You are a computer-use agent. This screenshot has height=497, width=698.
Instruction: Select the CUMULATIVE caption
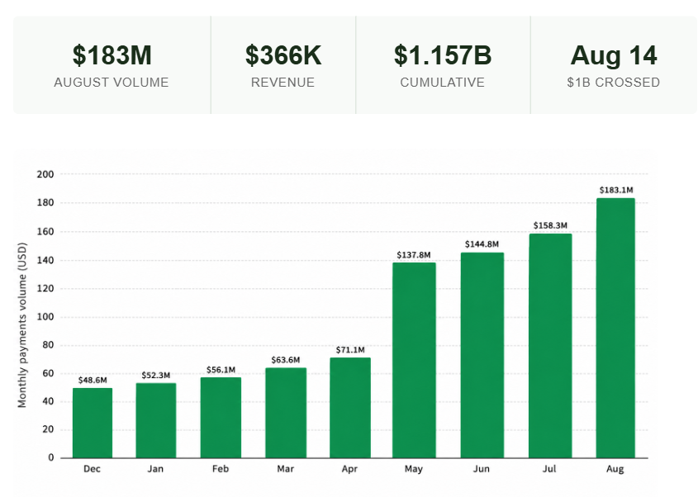(x=442, y=83)
